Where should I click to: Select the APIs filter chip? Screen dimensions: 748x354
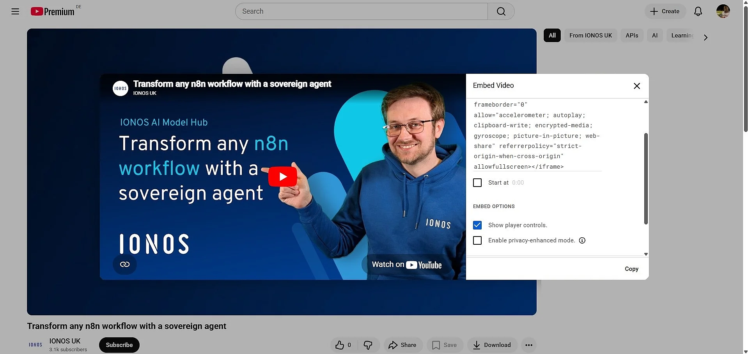pyautogui.click(x=632, y=36)
